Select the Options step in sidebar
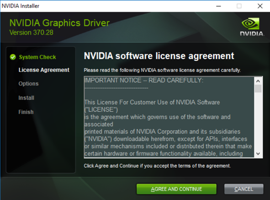Viewport: 270px width, 200px height. coord(29,84)
